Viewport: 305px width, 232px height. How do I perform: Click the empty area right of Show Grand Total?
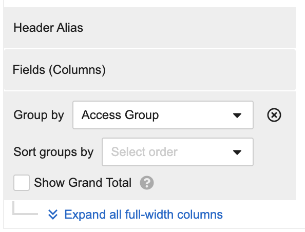point(224,183)
